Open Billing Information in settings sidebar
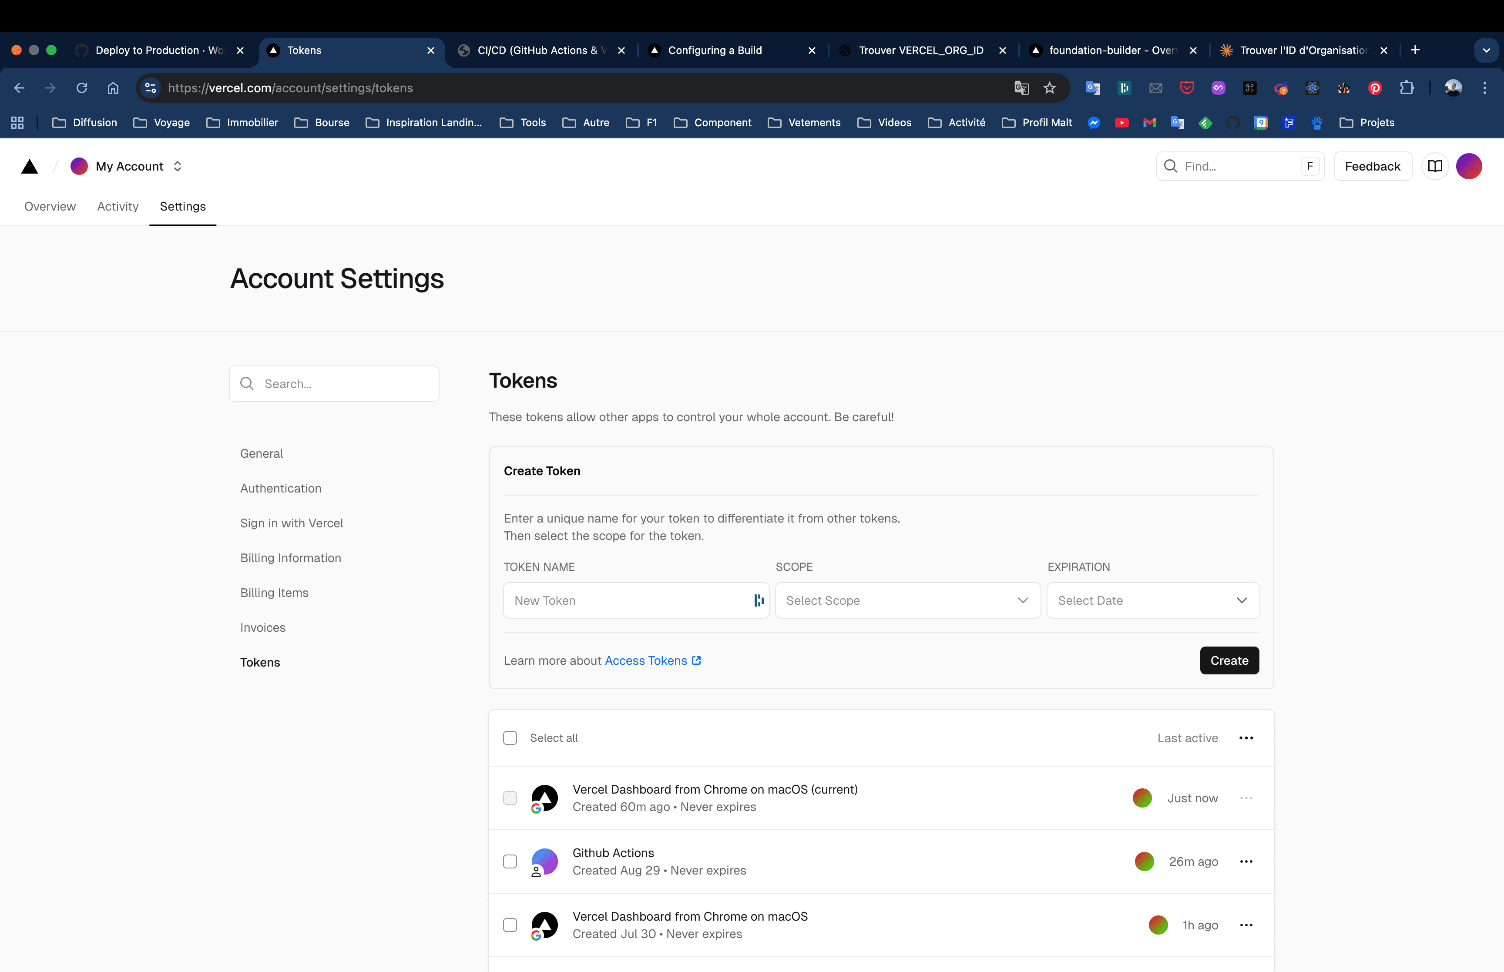This screenshot has height=972, width=1504. [x=290, y=558]
